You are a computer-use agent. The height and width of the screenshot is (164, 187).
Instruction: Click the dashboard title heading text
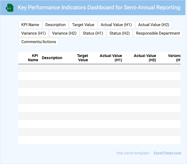click(x=99, y=7)
